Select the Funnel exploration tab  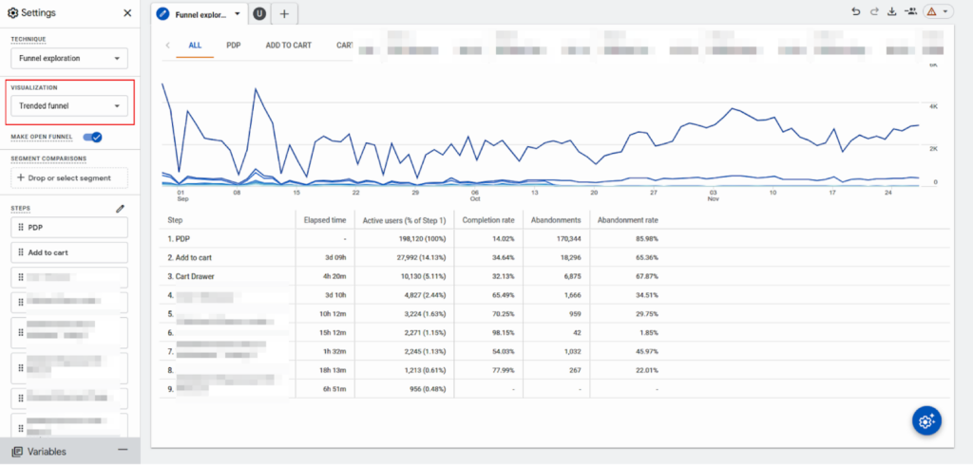click(x=200, y=13)
